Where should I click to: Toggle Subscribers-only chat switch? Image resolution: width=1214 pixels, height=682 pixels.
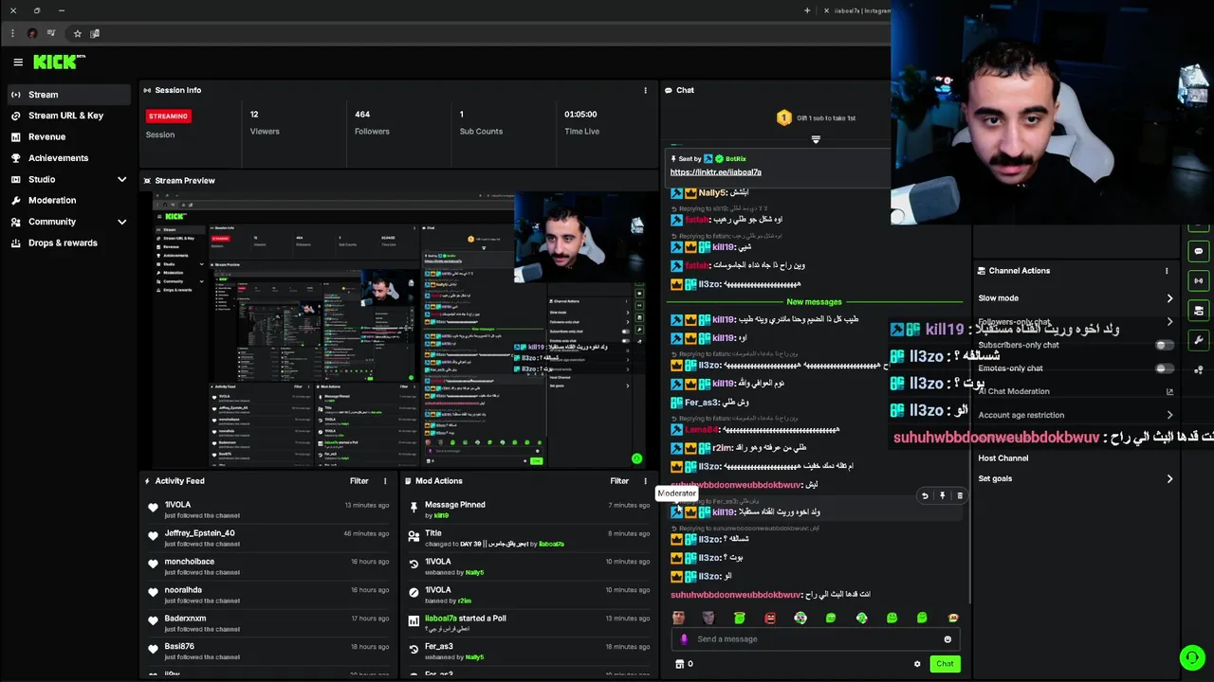tap(1164, 345)
